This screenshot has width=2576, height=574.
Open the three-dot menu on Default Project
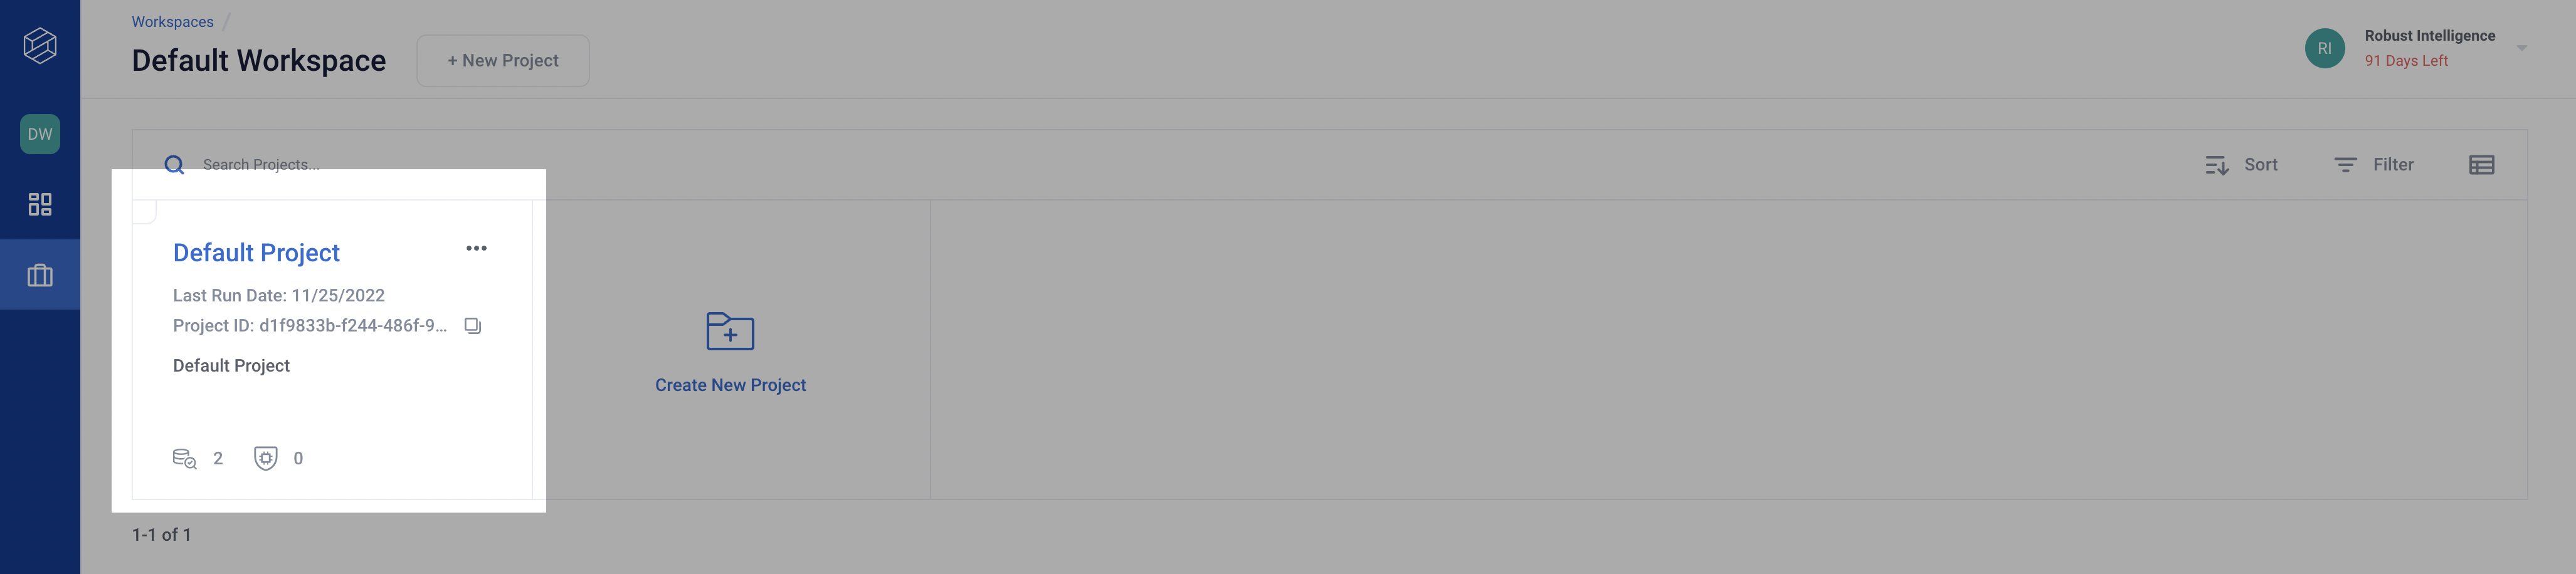[x=476, y=248]
